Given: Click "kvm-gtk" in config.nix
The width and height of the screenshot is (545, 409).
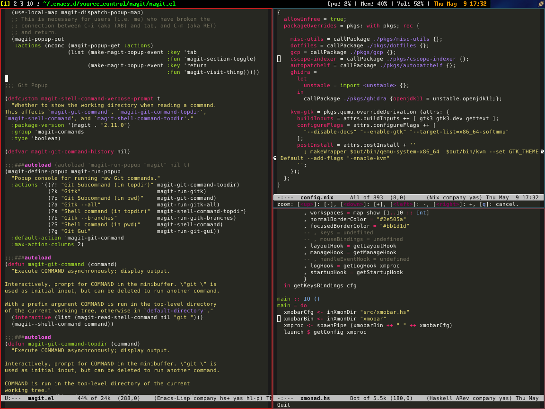Looking at the screenshot, I should click(302, 112).
